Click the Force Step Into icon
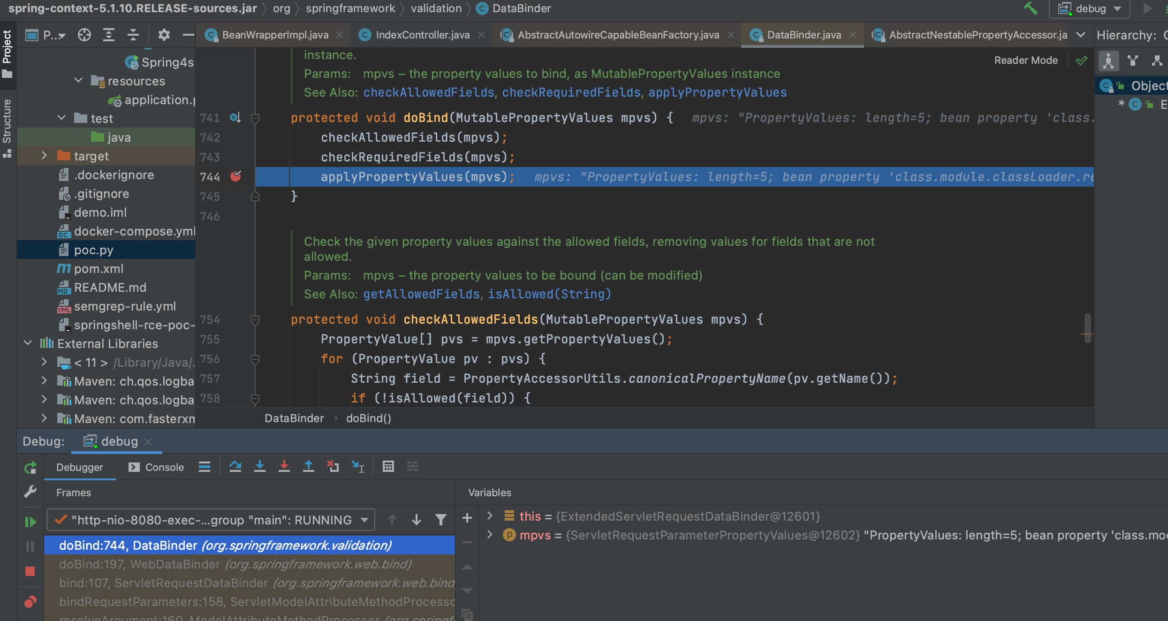Image resolution: width=1168 pixels, height=621 pixels. coord(284,467)
